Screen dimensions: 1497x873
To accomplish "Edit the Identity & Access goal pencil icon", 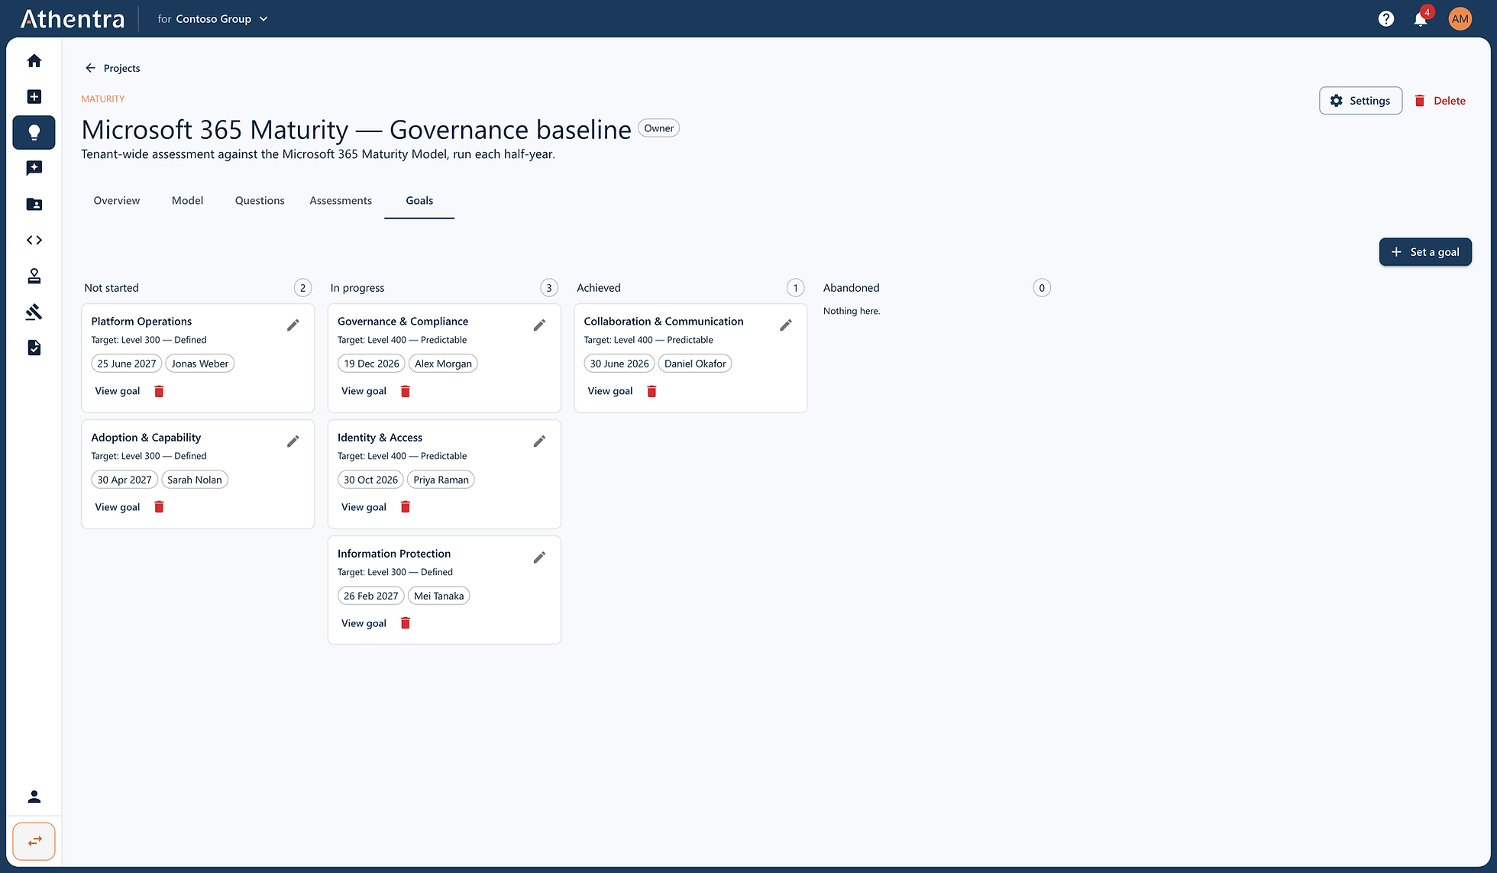I will 539,441.
